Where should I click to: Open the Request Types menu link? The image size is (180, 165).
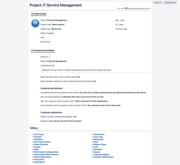99,144
